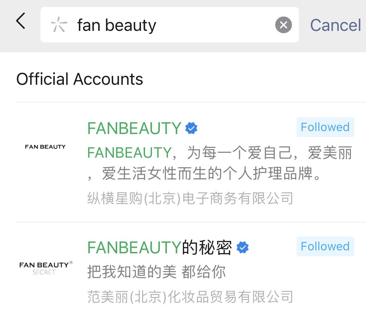Tap the FAN BEAUTY SECRET logo thumbnail
This screenshot has width=366, height=318.
click(x=46, y=268)
